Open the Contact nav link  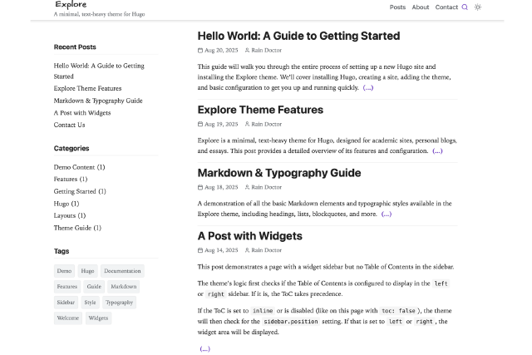(446, 7)
